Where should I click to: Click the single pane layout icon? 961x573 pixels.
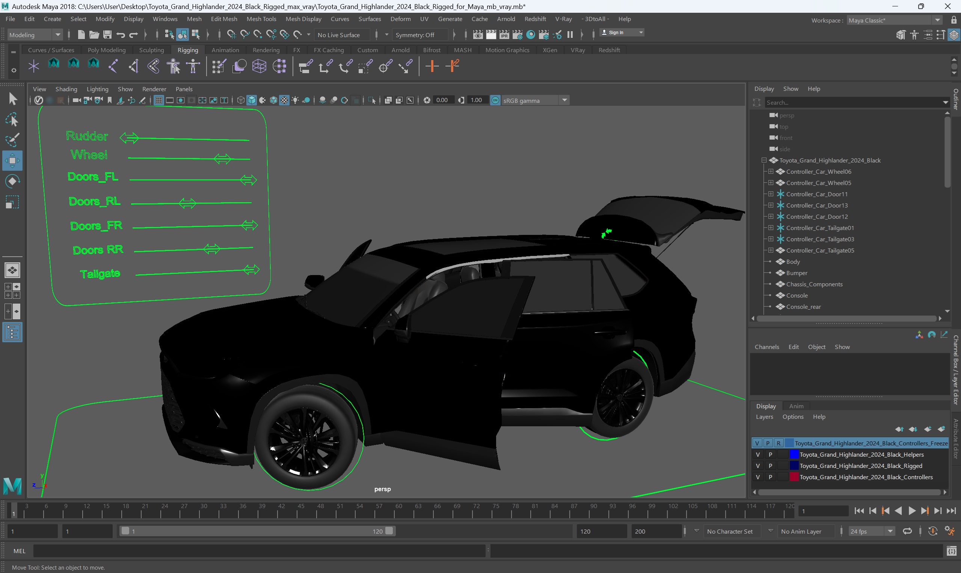coord(12,270)
